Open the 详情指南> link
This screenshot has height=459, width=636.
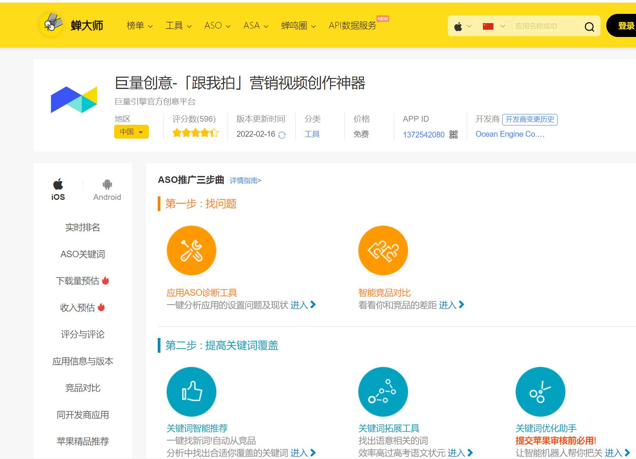tap(246, 180)
